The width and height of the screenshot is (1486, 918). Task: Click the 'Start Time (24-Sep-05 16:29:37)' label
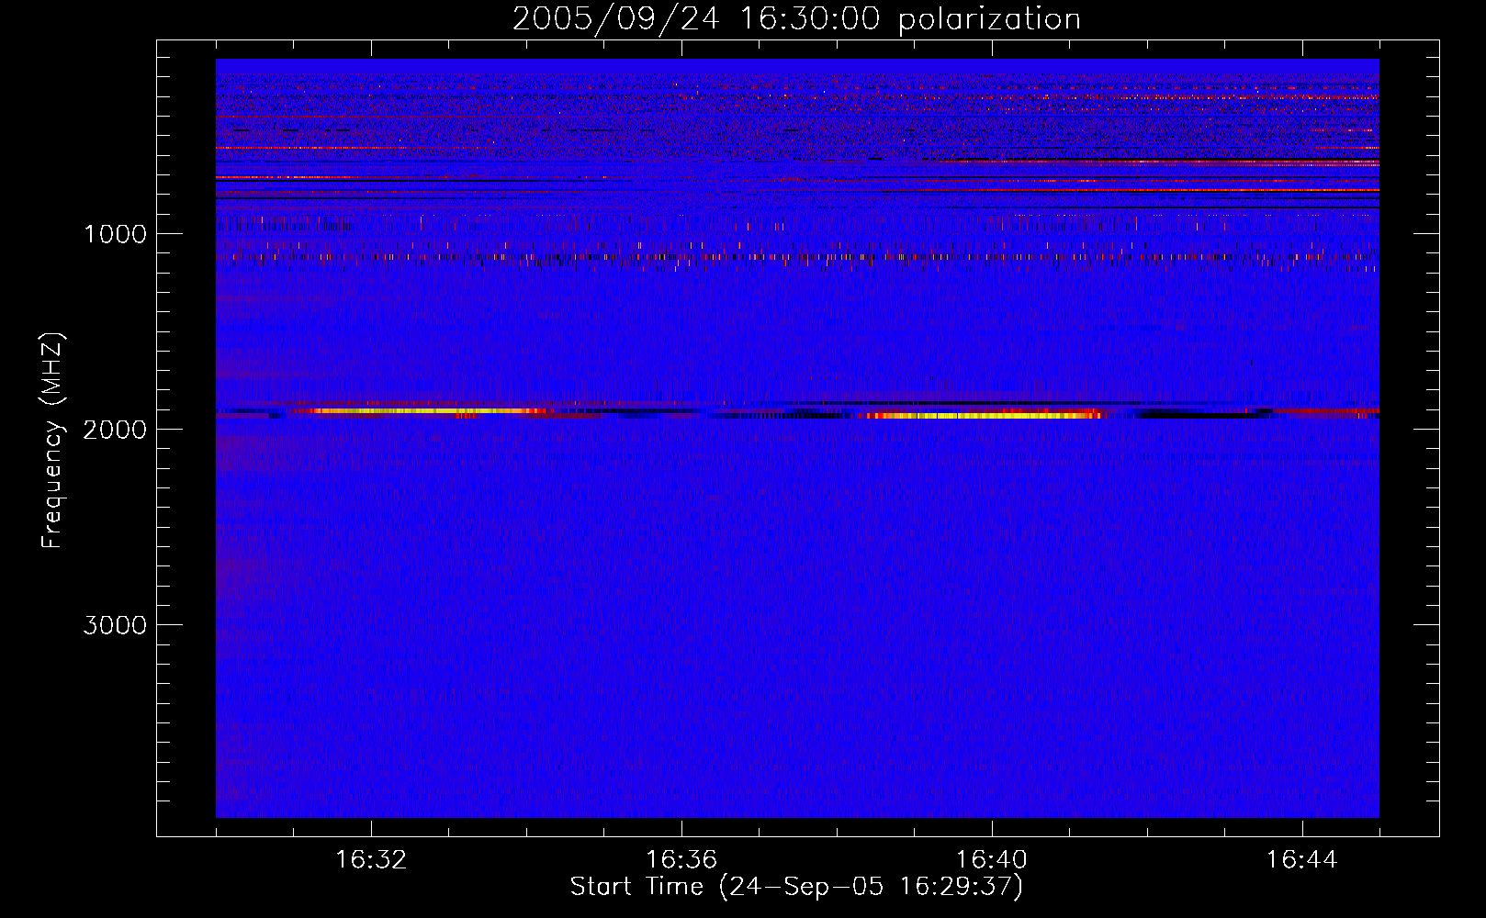(796, 887)
